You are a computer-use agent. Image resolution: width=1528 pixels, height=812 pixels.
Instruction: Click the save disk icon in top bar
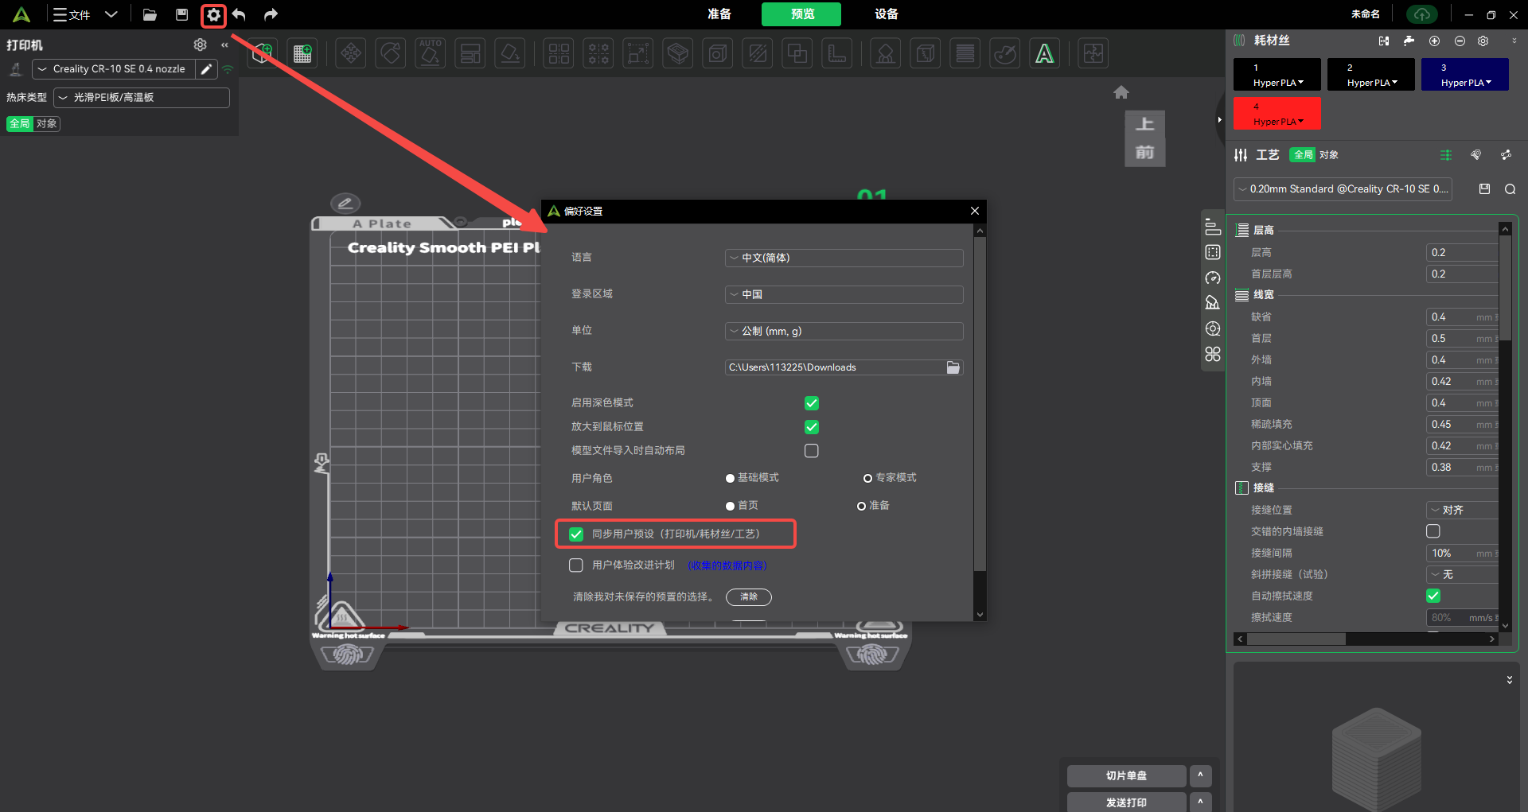click(x=181, y=14)
